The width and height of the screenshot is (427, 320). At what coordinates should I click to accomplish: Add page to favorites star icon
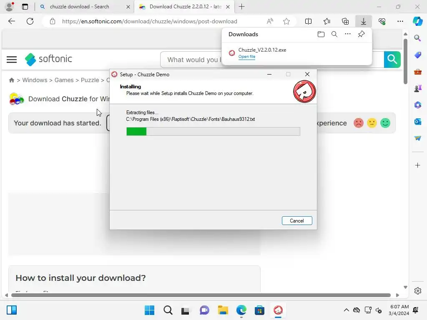pos(286,21)
